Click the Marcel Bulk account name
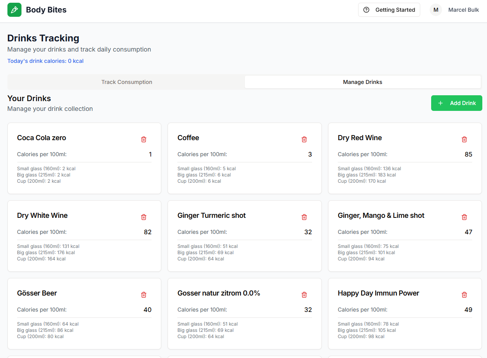This screenshot has height=358, width=487. [464, 10]
